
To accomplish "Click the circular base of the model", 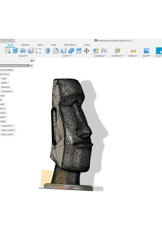I will (68, 187).
